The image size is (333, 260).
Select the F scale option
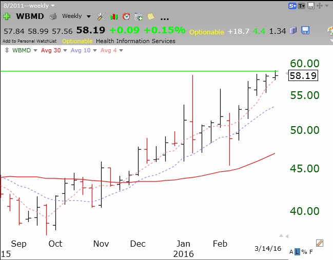311,252
